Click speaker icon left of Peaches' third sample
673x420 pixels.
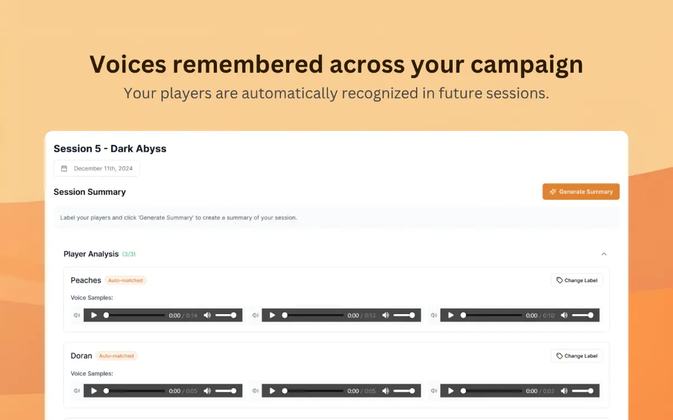pos(434,315)
